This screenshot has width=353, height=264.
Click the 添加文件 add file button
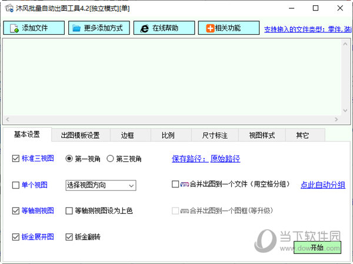[x=34, y=28]
